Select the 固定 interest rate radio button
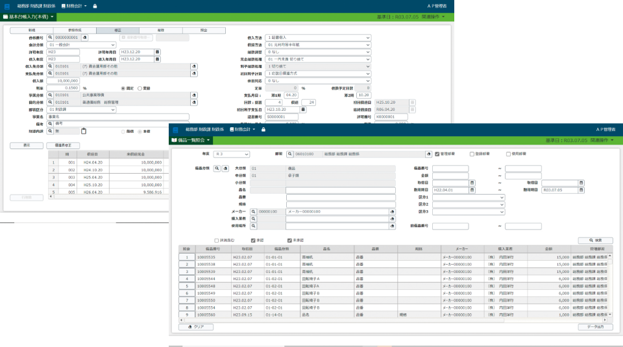The image size is (623, 347). pyautogui.click(x=123, y=88)
